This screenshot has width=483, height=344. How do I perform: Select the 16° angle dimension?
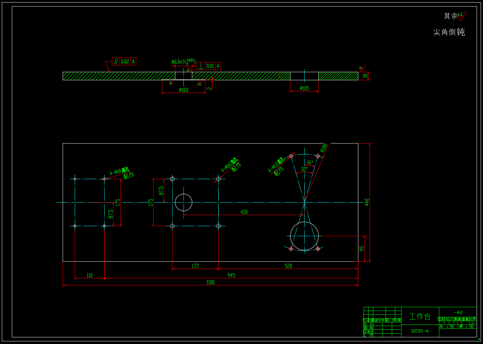coord(310,162)
